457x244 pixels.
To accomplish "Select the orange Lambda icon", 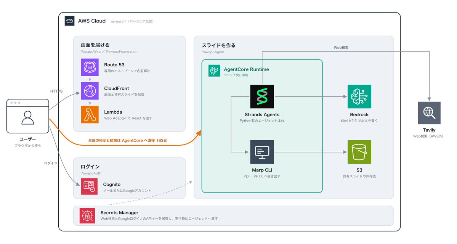I will [x=90, y=115].
